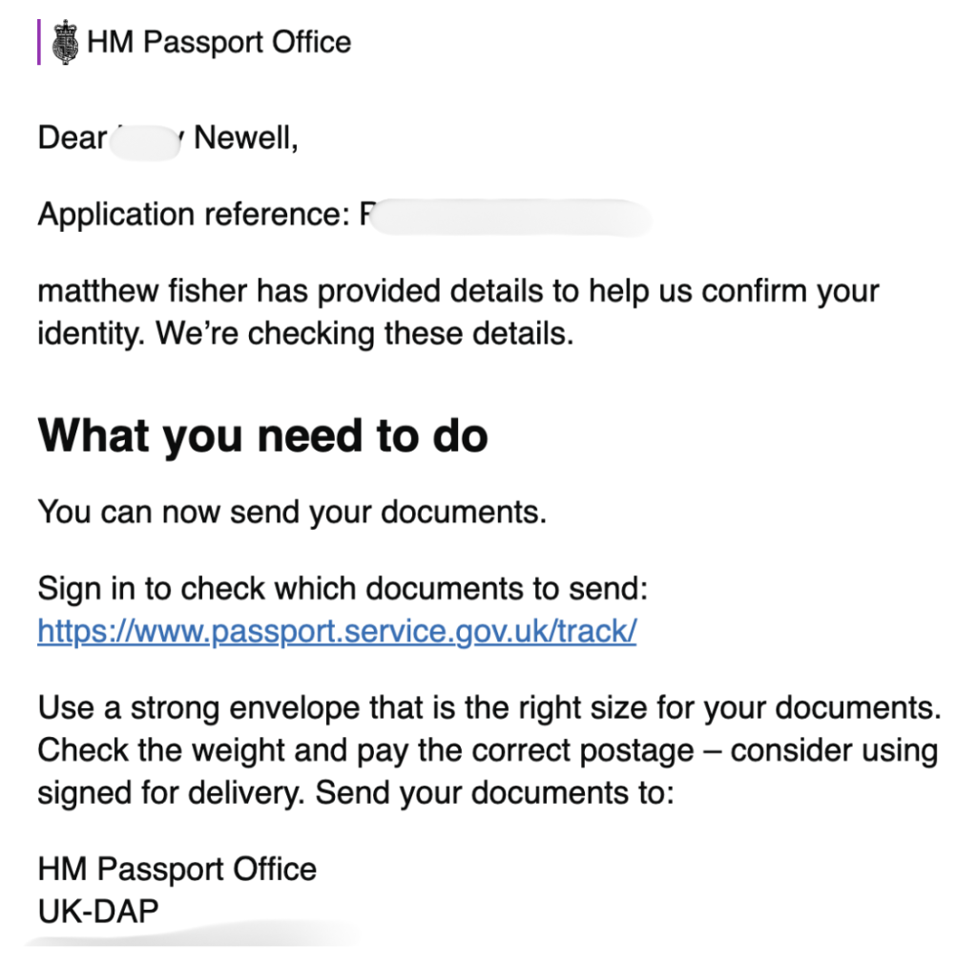Click the redacted first name in greeting

point(148,140)
